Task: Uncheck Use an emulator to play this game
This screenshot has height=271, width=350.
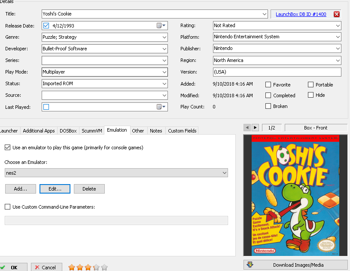Action: coord(8,148)
